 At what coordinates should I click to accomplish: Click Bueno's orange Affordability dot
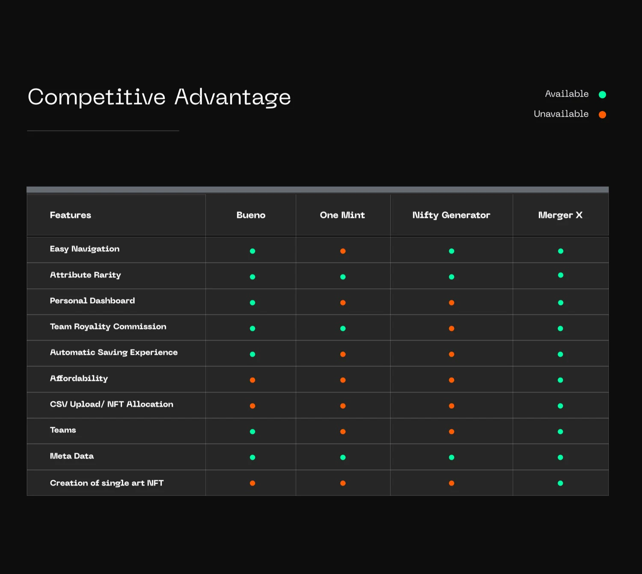click(x=253, y=380)
